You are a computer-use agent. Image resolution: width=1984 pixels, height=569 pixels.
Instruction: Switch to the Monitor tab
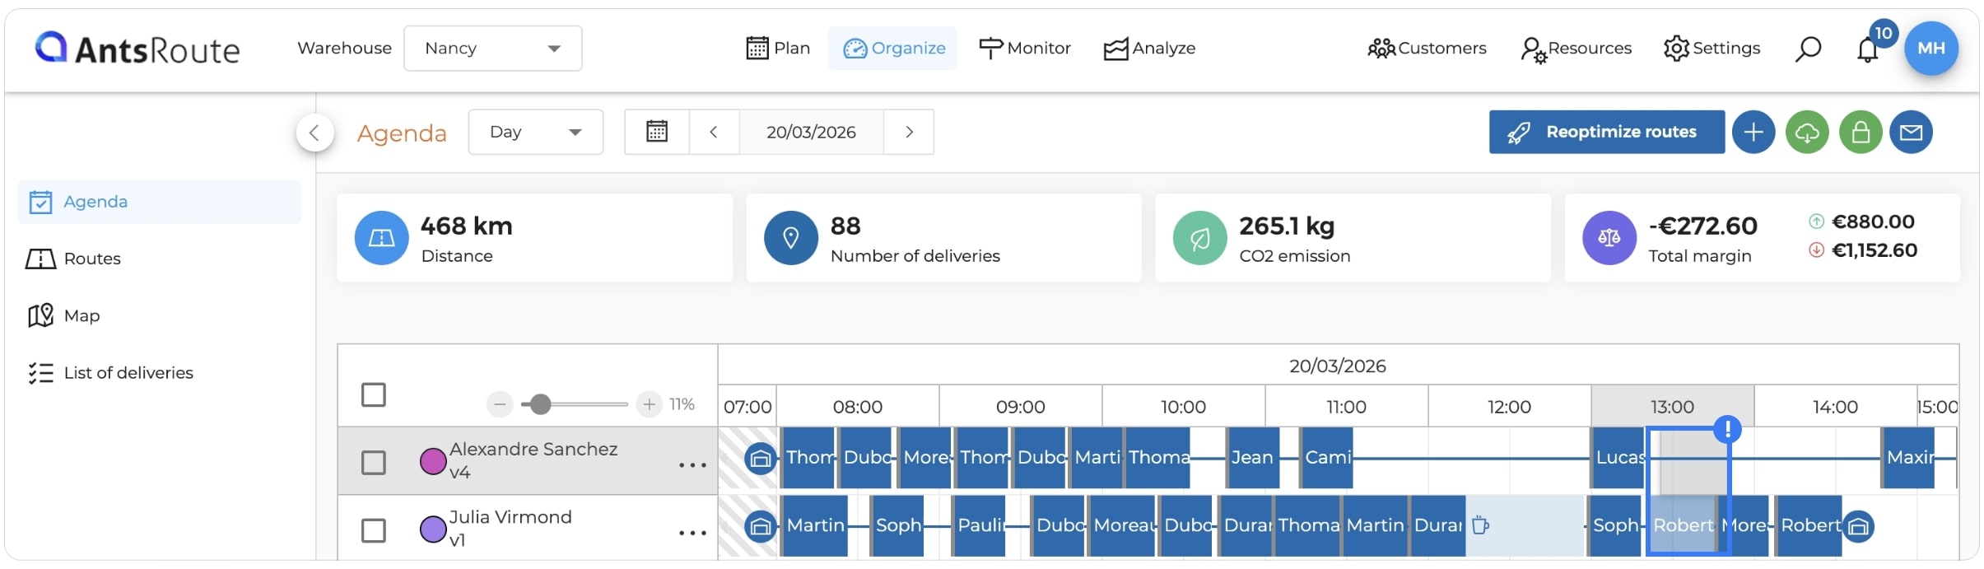1025,49
